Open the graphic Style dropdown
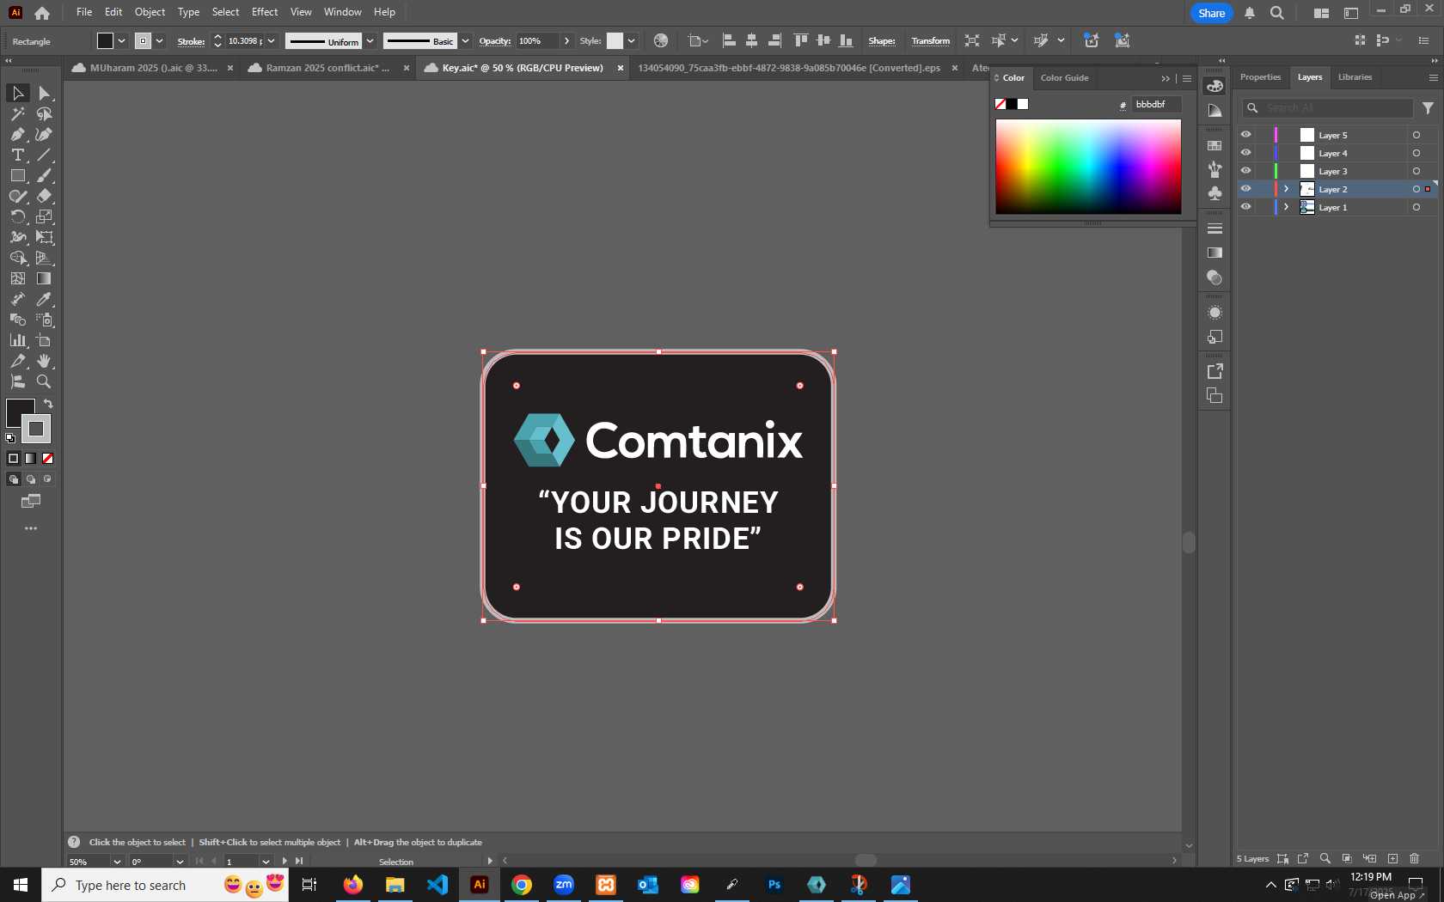The height and width of the screenshot is (902, 1444). [631, 40]
